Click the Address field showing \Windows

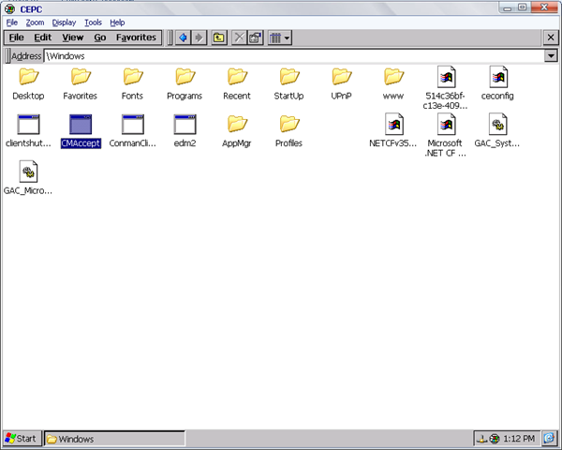[x=294, y=56]
